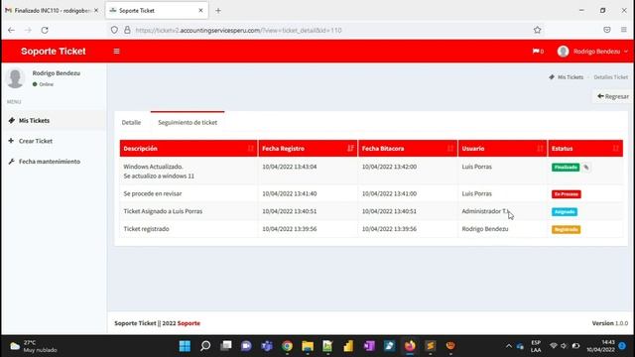The image size is (635, 357).
Task: Click the Registrado status badge
Action: point(566,229)
